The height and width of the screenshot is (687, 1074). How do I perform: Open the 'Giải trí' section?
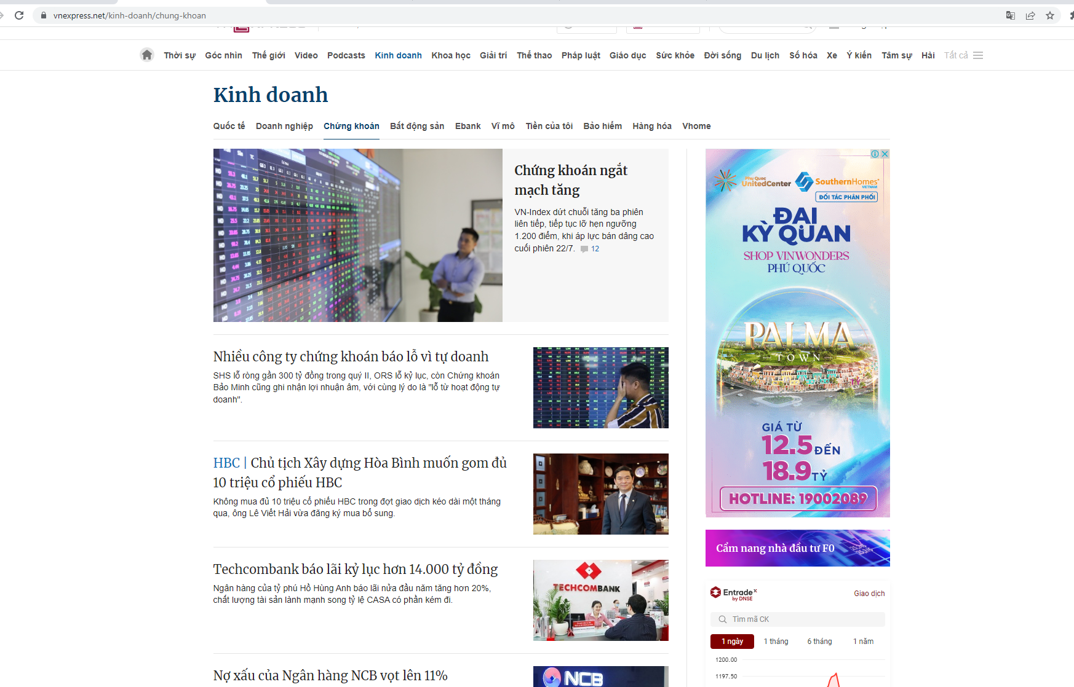pos(493,55)
